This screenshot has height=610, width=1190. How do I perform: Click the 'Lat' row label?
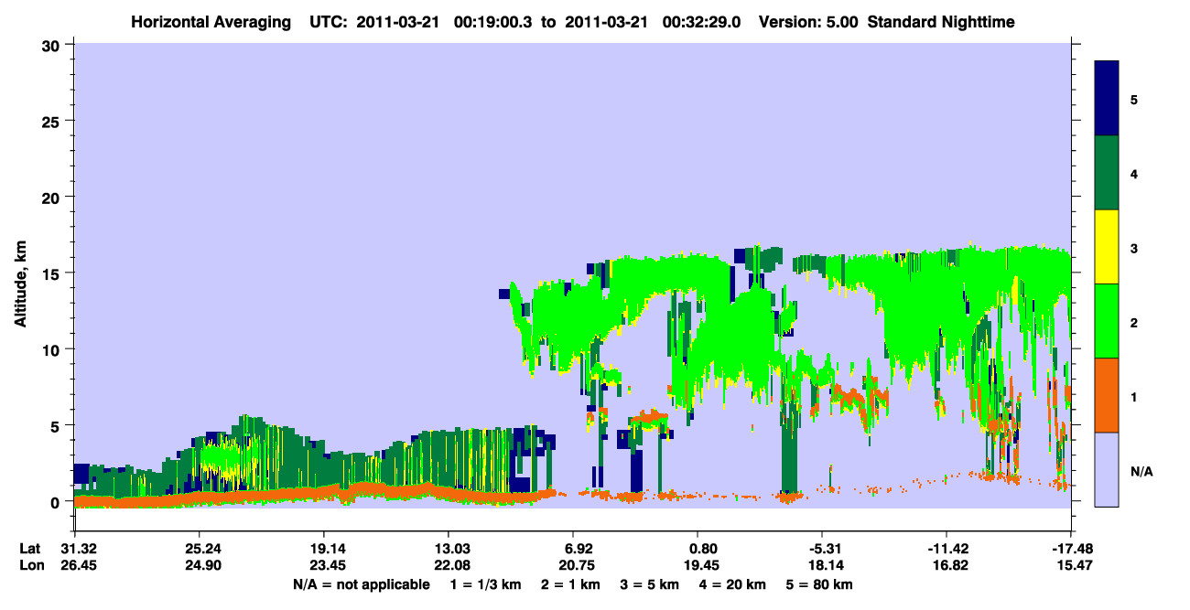29,549
